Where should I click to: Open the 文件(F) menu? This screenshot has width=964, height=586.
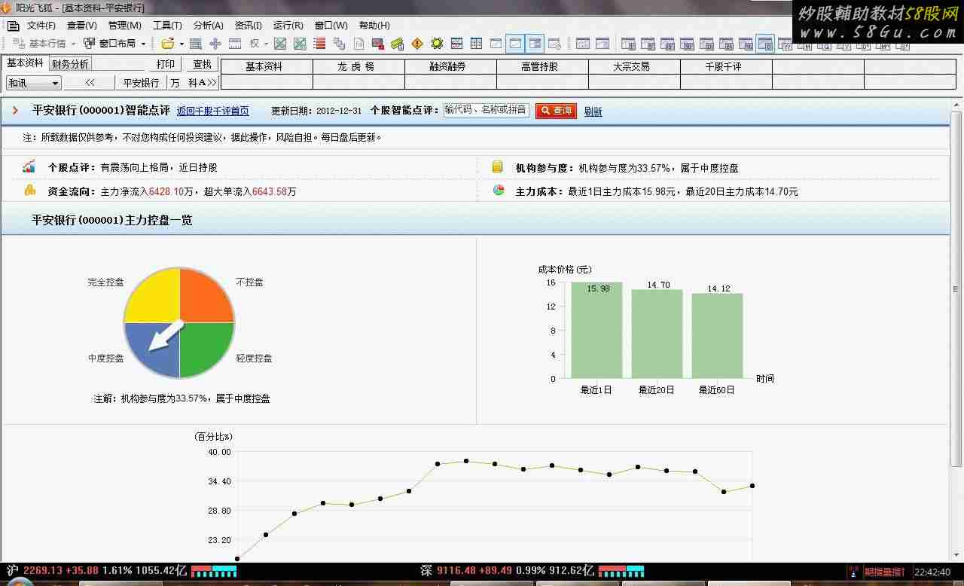tap(41, 26)
